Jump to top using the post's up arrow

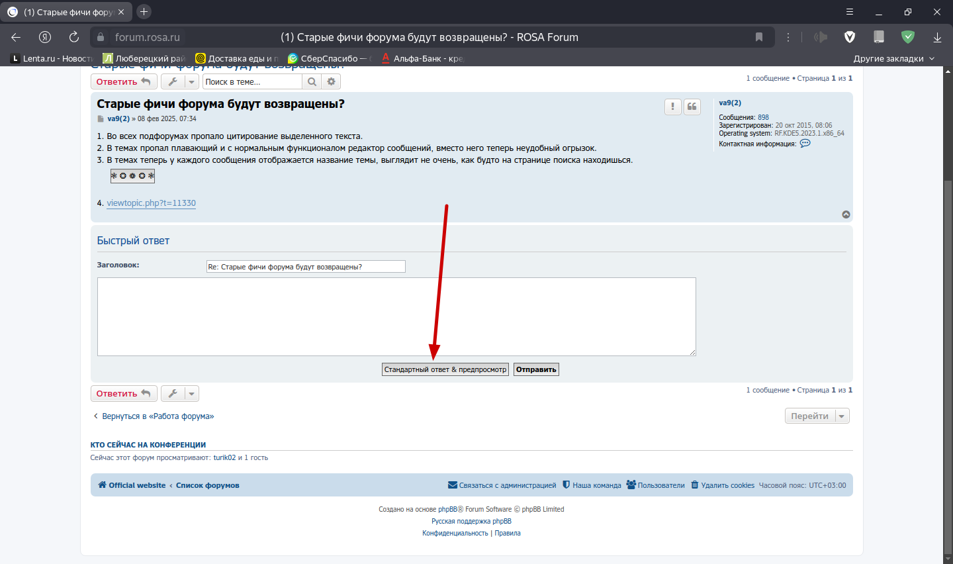846,214
